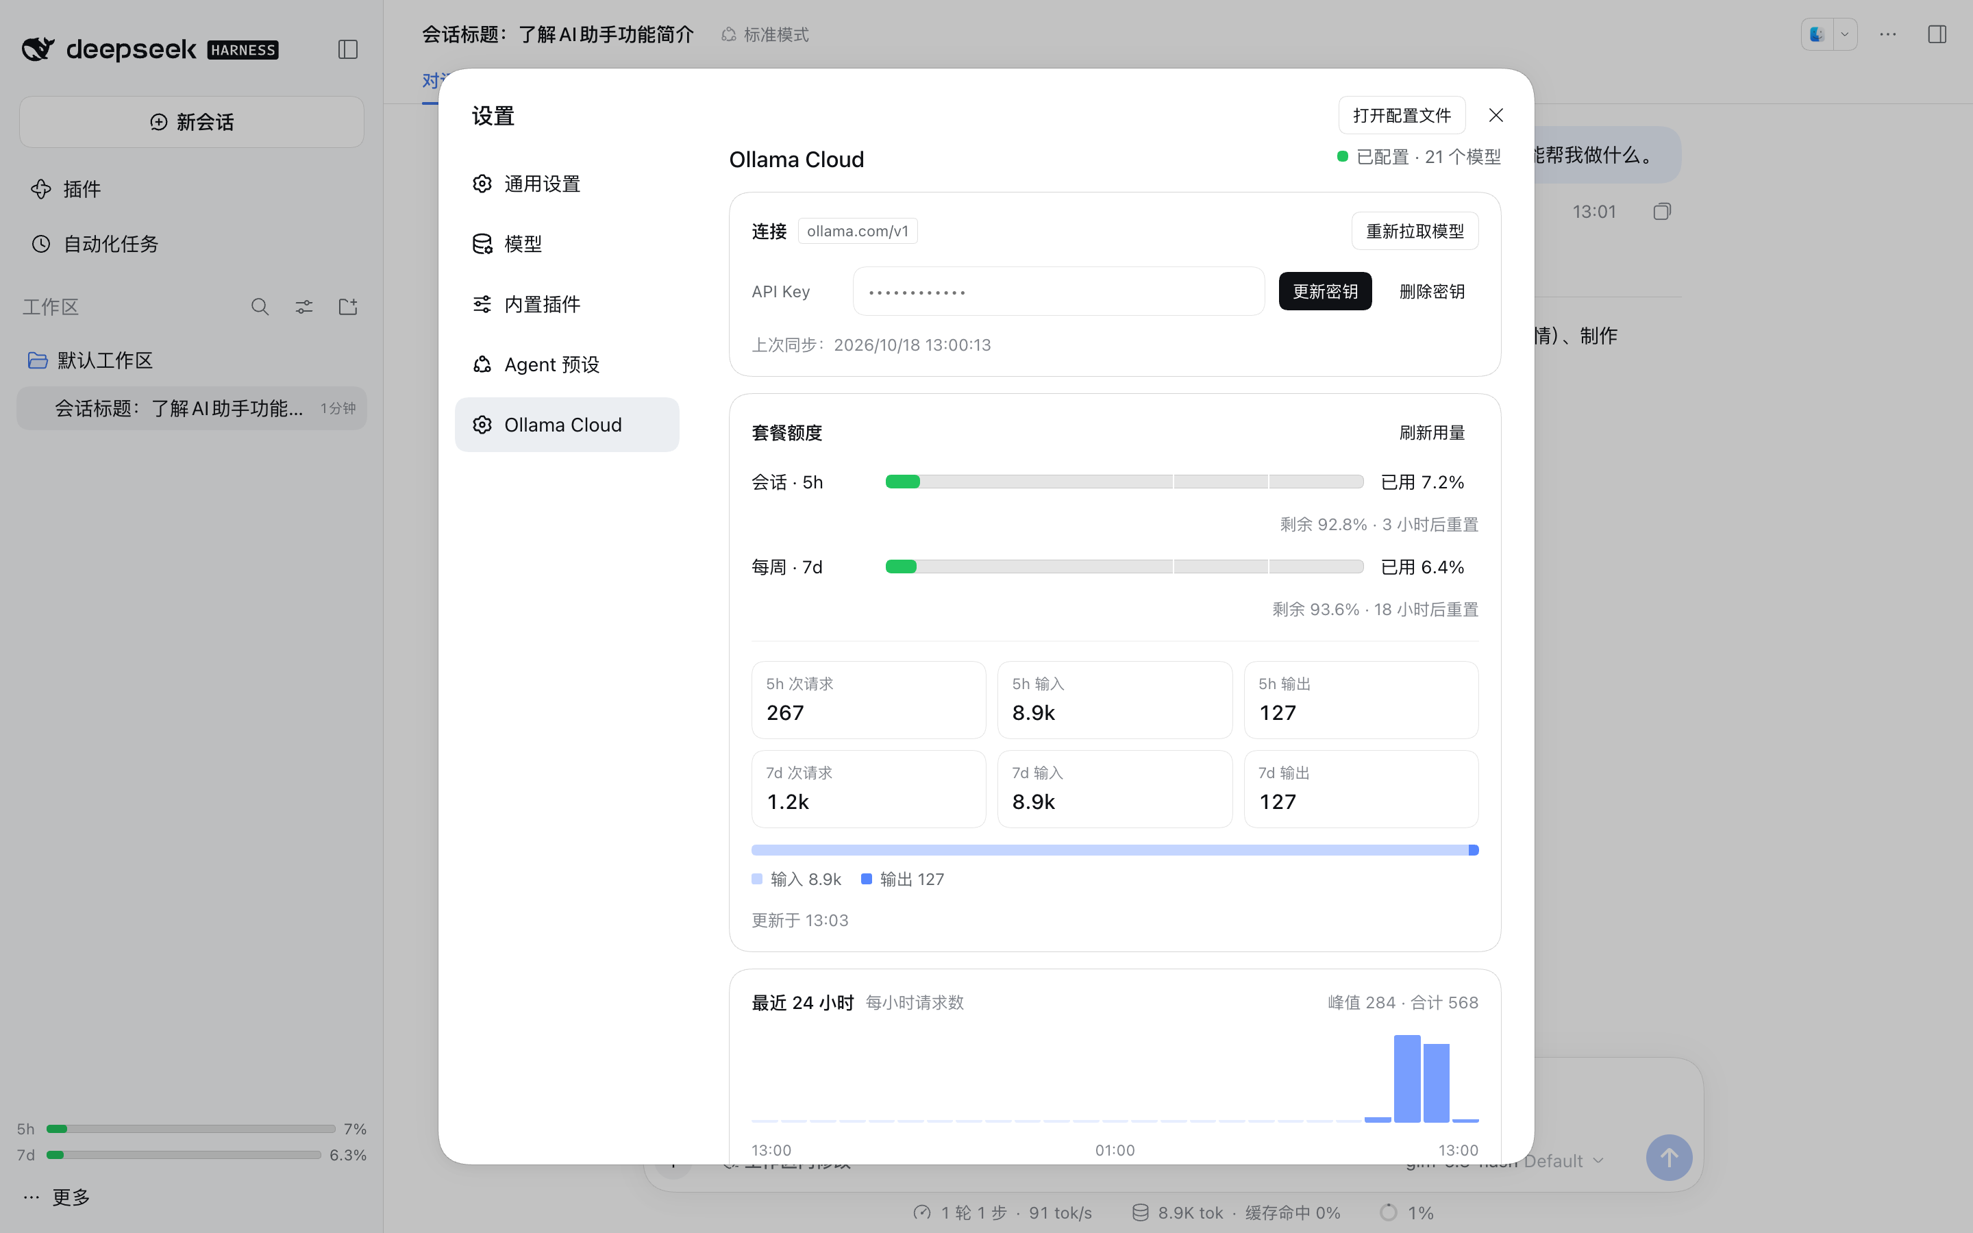Click the 5h 输入 8.9k card
1973x1233 pixels.
point(1115,699)
